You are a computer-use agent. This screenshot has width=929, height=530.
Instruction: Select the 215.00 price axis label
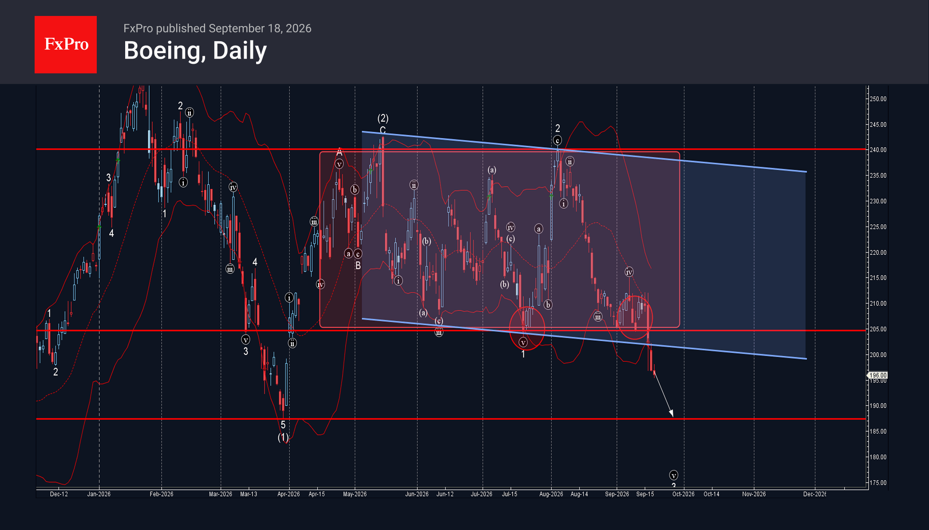pyautogui.click(x=878, y=278)
